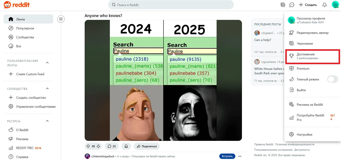Viewport: 341px width, 160px height.
Task: Open Правила Reddit footer link
Action: point(263,144)
